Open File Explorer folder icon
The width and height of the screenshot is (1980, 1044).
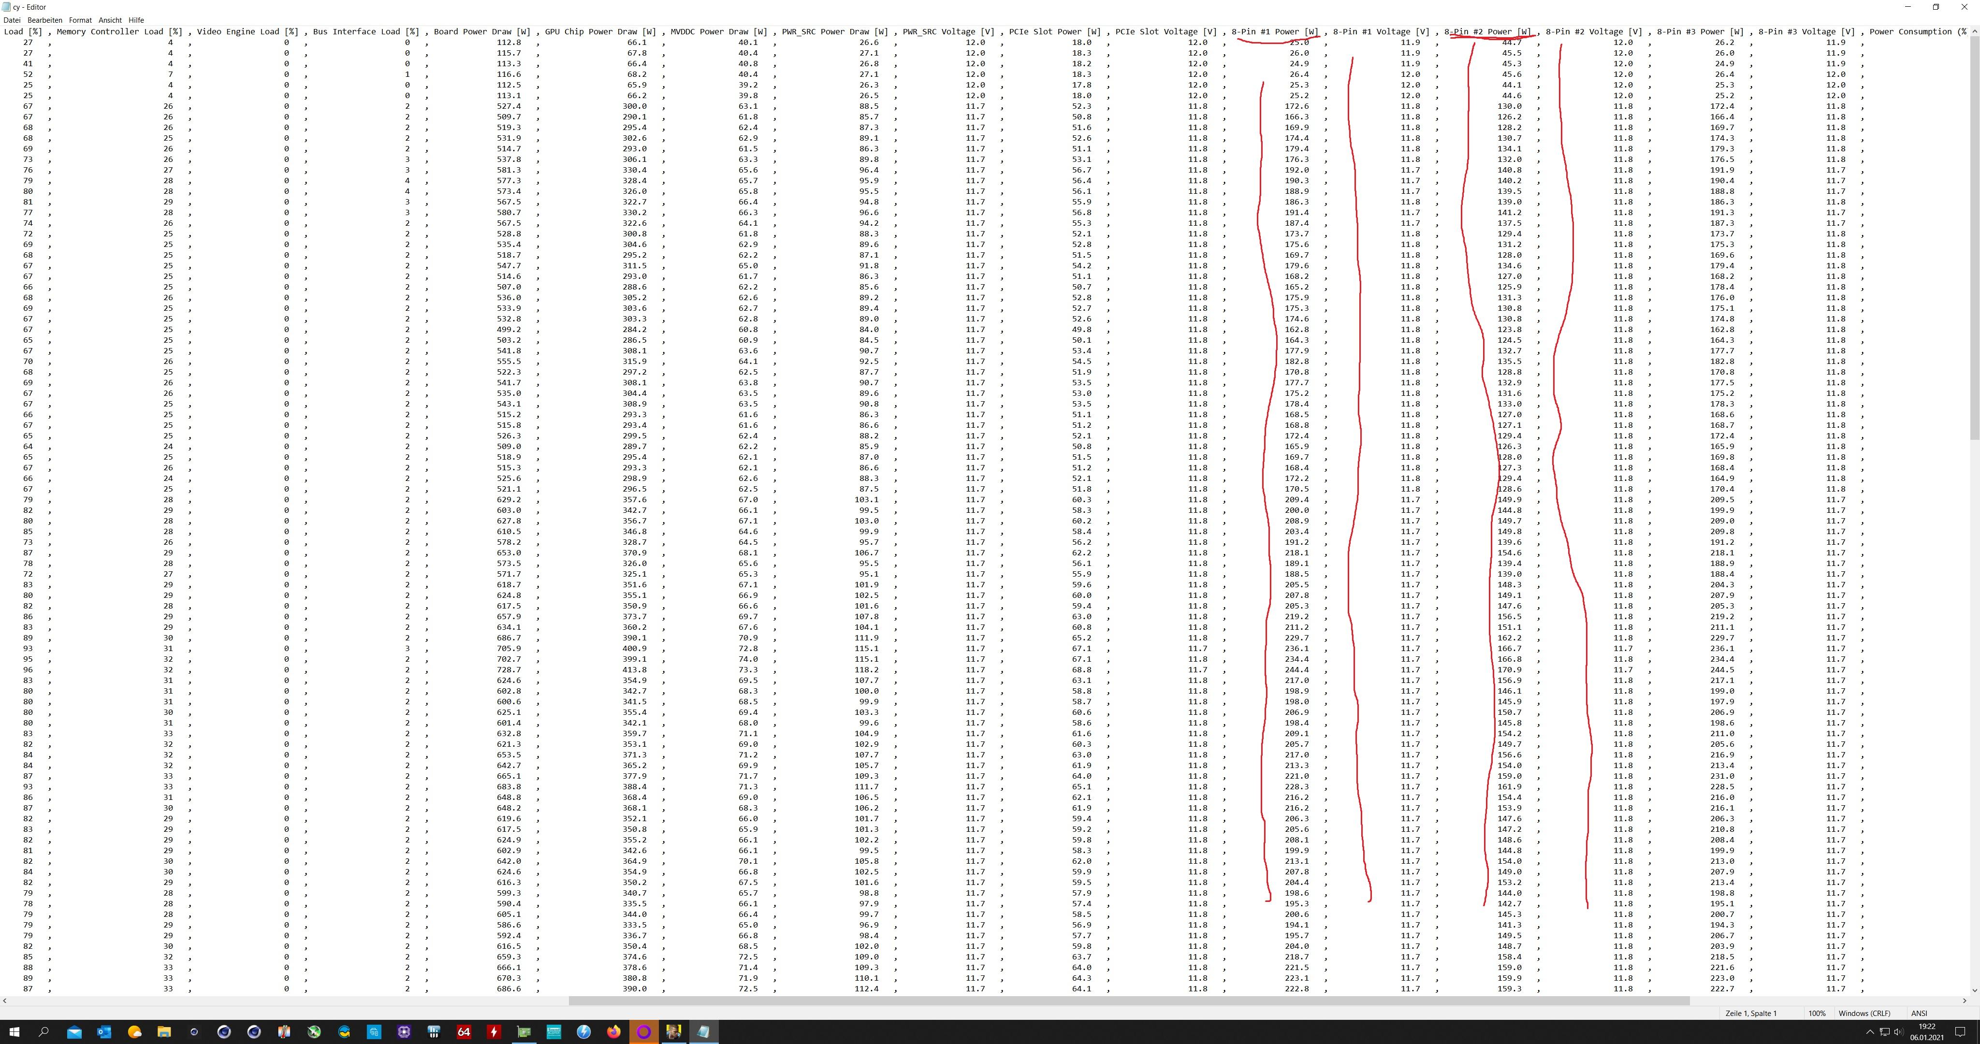pos(164,1032)
